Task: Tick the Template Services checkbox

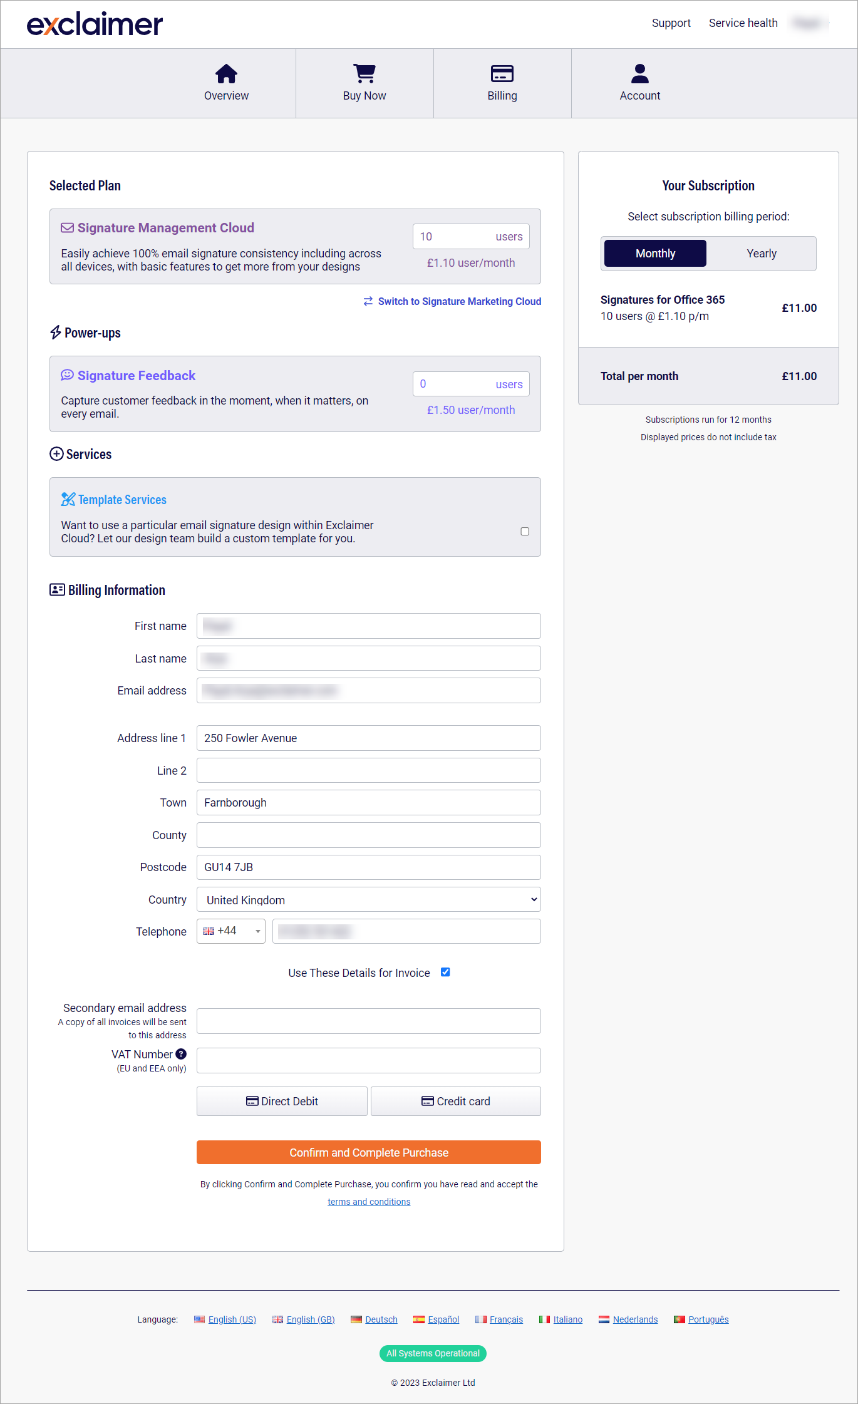Action: 525,531
